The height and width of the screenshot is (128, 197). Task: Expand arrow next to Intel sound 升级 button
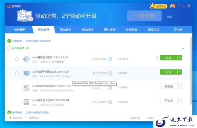180,58
